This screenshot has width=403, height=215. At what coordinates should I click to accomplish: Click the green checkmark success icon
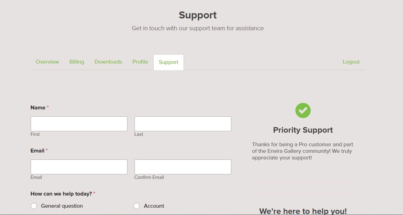coord(303,111)
